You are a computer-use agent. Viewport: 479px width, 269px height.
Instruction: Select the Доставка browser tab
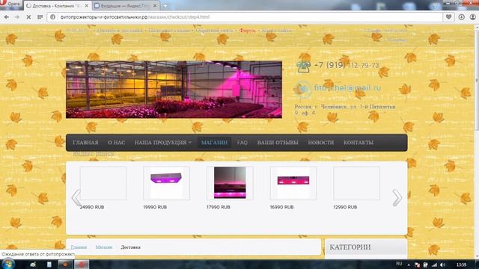click(57, 5)
